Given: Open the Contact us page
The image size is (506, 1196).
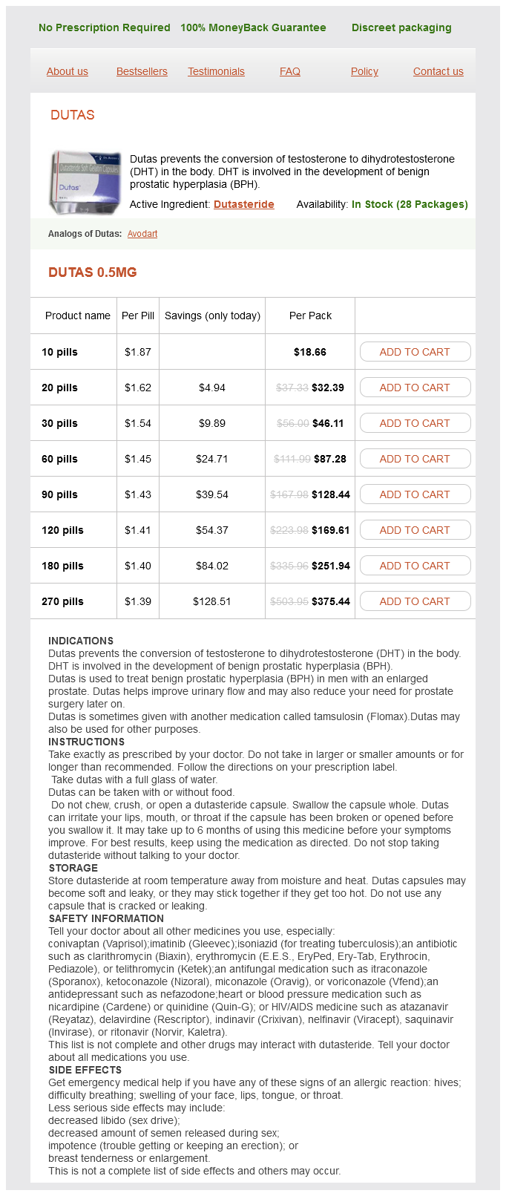Looking at the screenshot, I should pos(438,71).
